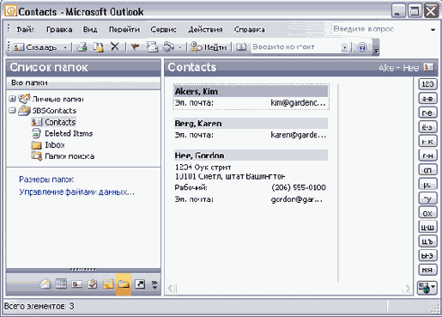Select the Личные папки folder

click(58, 99)
